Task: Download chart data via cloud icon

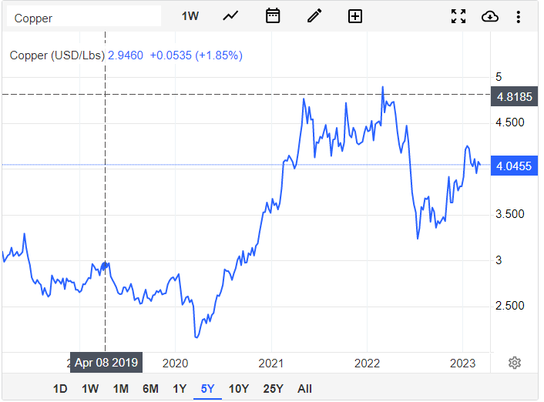Action: (490, 16)
